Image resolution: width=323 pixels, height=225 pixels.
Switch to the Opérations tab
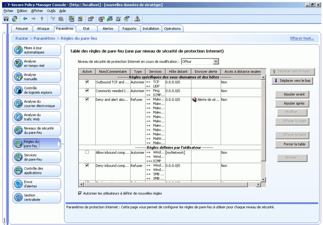point(172,29)
